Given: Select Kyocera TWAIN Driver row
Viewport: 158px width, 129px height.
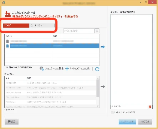Looking at the screenshot, I should (51, 107).
